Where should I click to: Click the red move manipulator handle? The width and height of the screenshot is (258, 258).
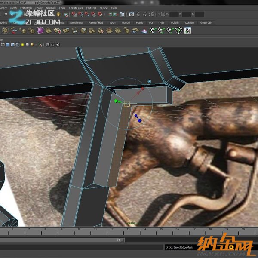pyautogui.click(x=143, y=89)
